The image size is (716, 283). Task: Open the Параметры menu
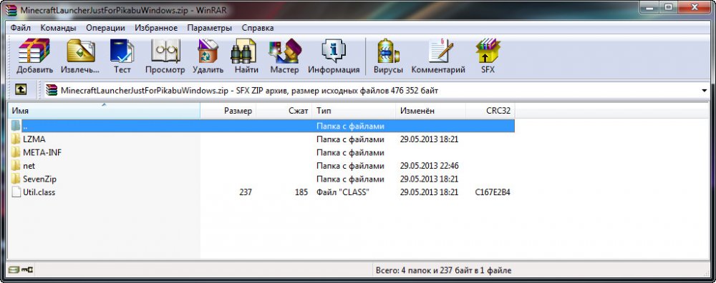(x=210, y=28)
